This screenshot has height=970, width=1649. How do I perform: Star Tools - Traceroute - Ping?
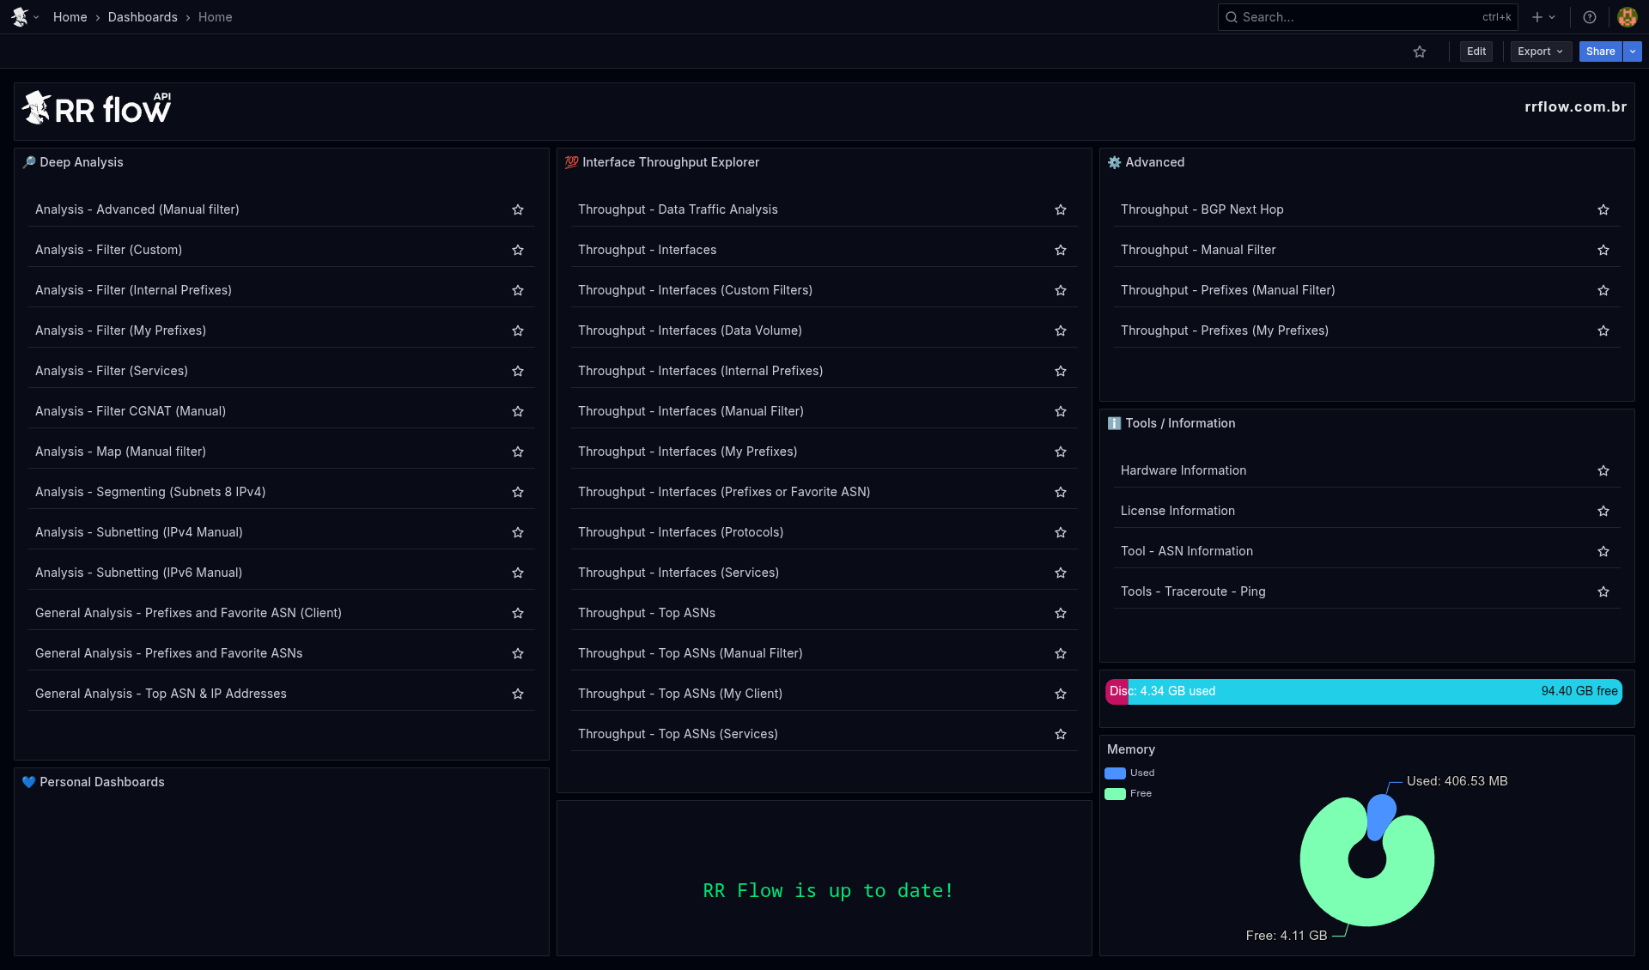pyautogui.click(x=1603, y=591)
